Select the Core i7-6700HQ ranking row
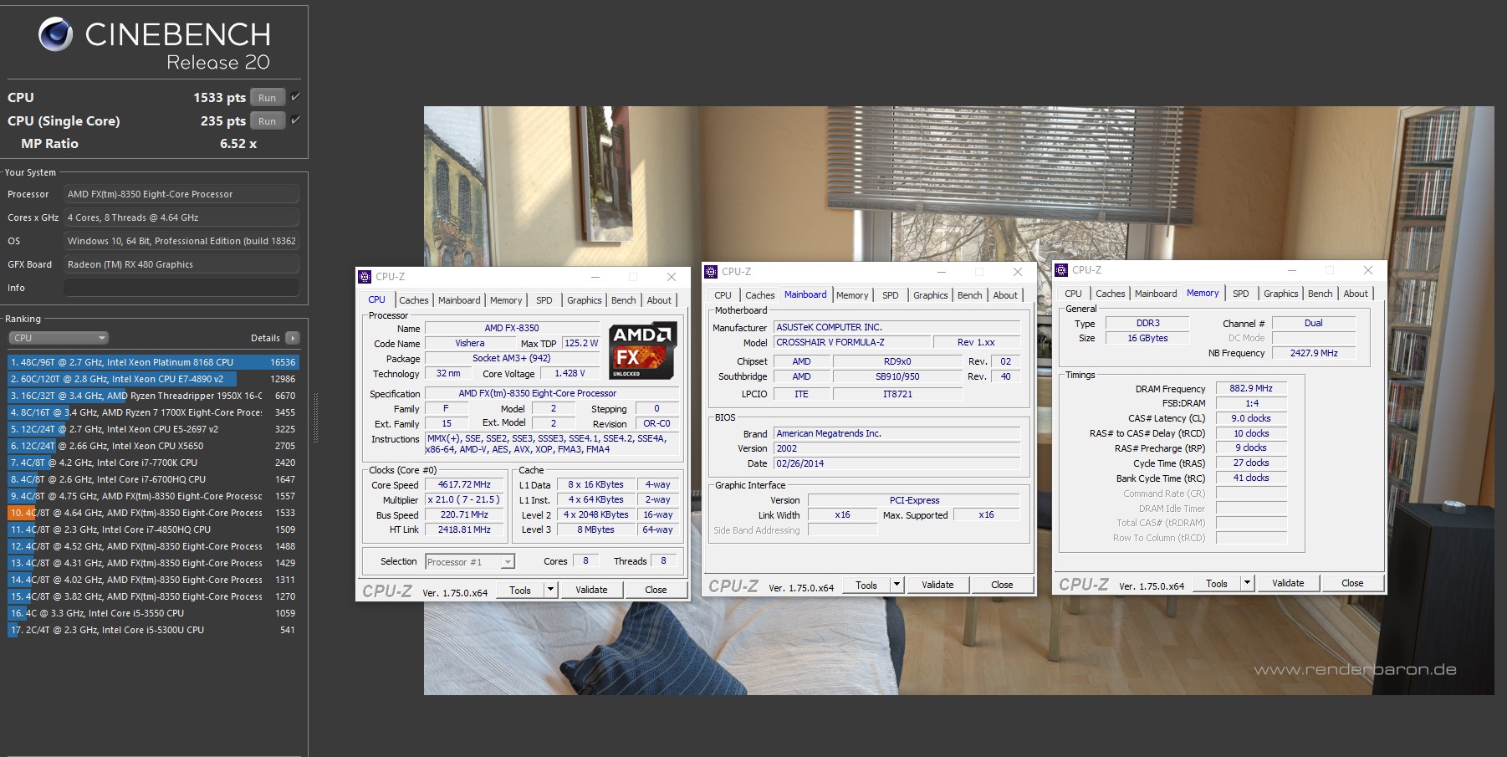The height and width of the screenshot is (757, 1507). 153,479
